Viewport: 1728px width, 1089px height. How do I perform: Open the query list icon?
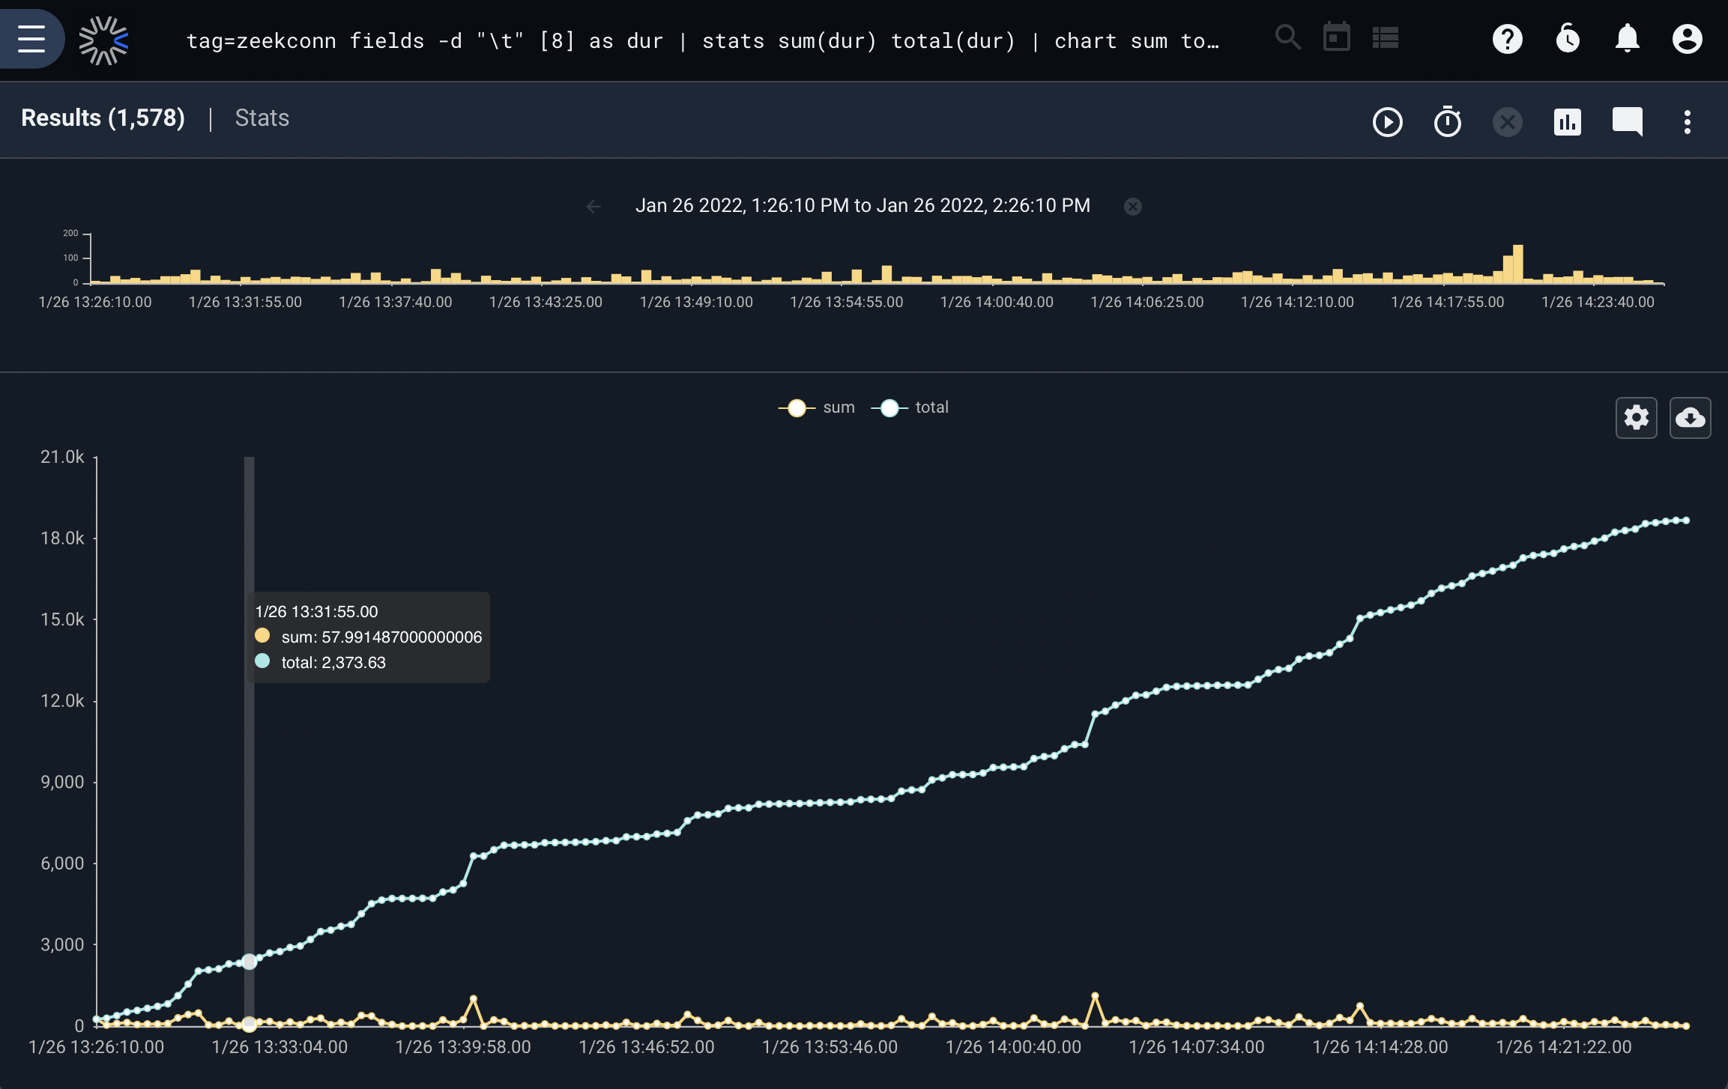(x=1386, y=37)
